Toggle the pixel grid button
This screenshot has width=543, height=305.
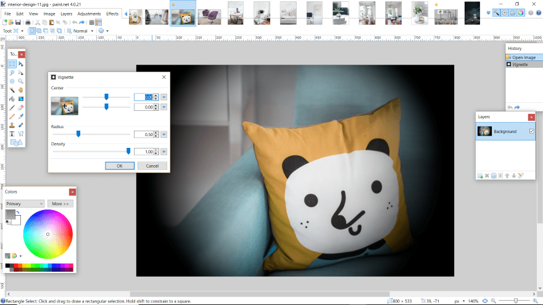(91, 22)
